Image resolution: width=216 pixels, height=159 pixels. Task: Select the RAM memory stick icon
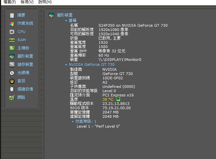[x=12, y=40]
